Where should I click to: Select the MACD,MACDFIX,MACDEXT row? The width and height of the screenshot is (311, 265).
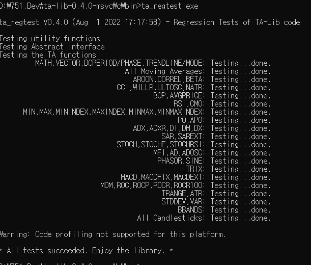pyautogui.click(x=195, y=177)
